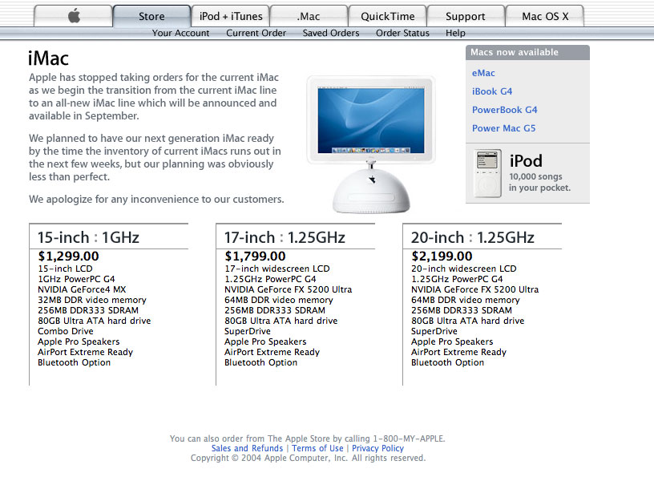Open the Sales and Refunds link
The width and height of the screenshot is (654, 501).
pos(247,448)
